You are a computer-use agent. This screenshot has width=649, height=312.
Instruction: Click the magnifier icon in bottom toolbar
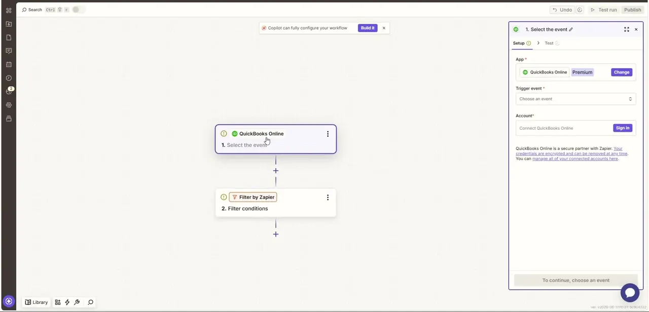[91, 302]
